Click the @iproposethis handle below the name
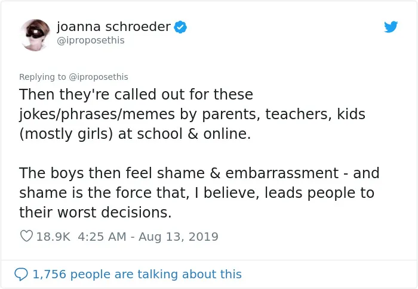 pyautogui.click(x=91, y=41)
